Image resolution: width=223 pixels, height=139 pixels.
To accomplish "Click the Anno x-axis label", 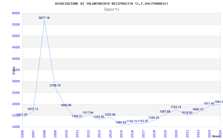I will click(216, 136).
